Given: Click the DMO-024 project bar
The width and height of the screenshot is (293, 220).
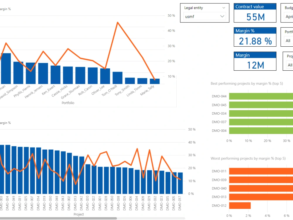Looking at the screenshot, I should click(x=8, y=169).
